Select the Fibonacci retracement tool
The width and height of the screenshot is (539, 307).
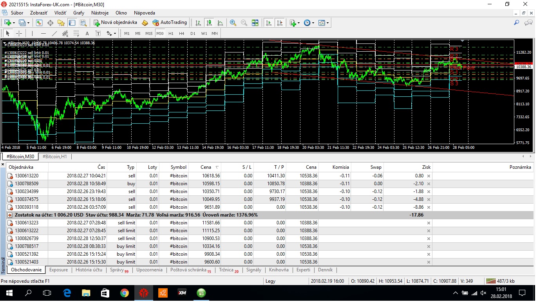tap(76, 33)
